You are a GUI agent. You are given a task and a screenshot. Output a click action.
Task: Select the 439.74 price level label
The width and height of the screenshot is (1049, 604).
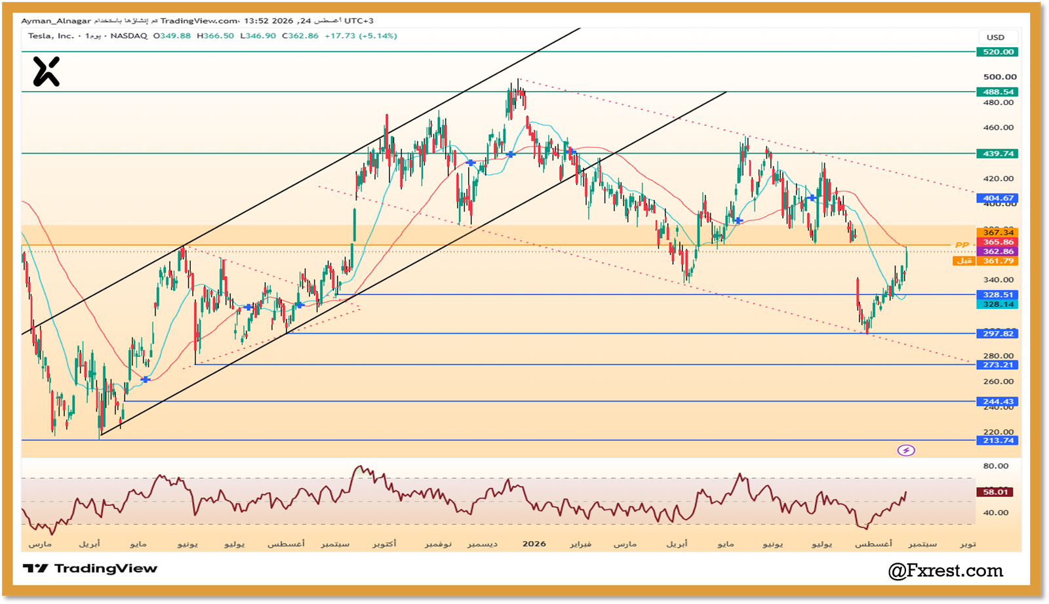[998, 153]
